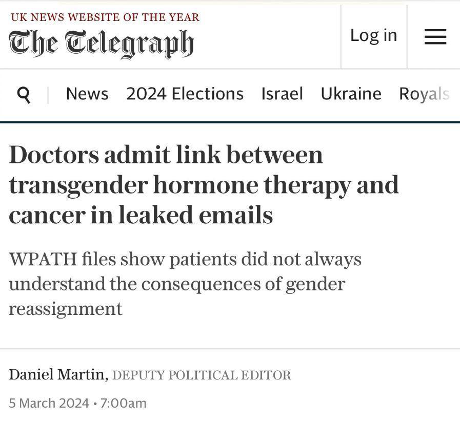Click the 7:00am publish time
460x424 pixels.
point(124,403)
